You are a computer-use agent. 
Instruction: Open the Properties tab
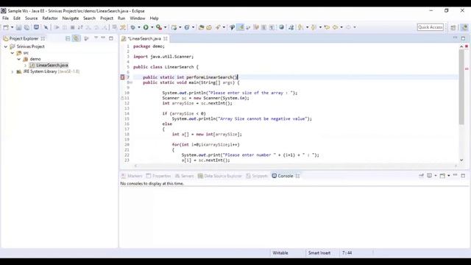click(158, 176)
